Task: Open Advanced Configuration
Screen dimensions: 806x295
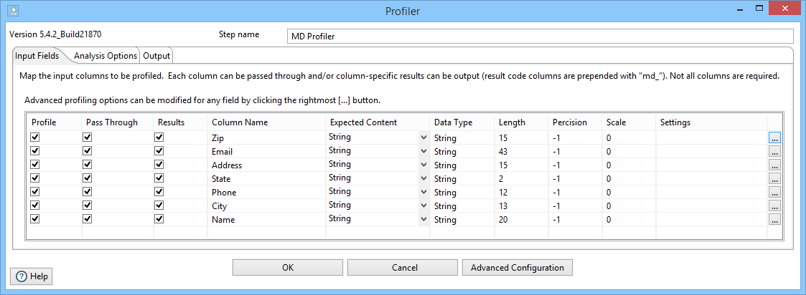Action: (517, 268)
